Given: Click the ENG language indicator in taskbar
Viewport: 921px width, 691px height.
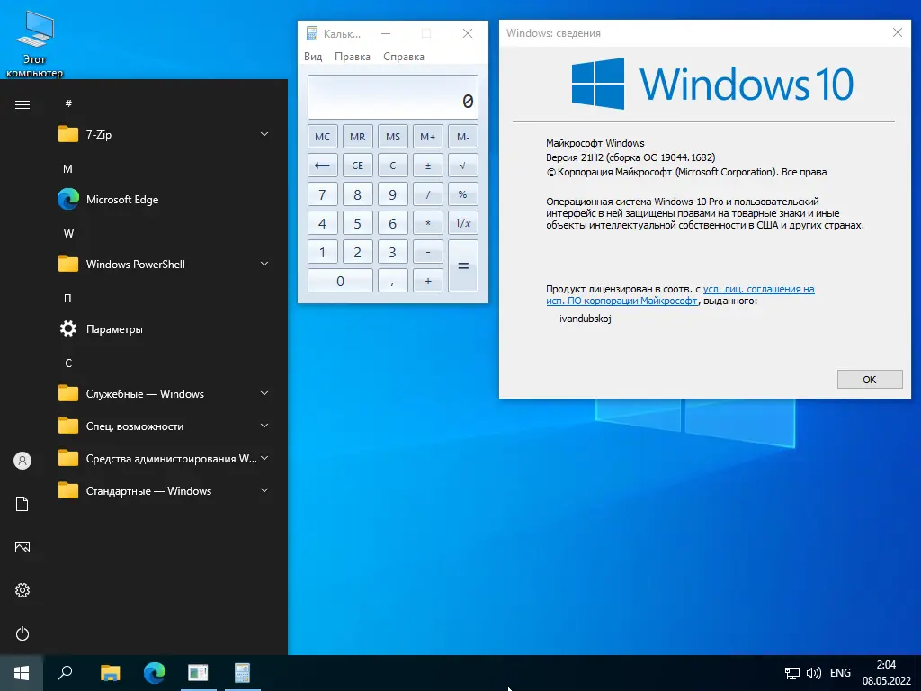Looking at the screenshot, I should pos(840,672).
